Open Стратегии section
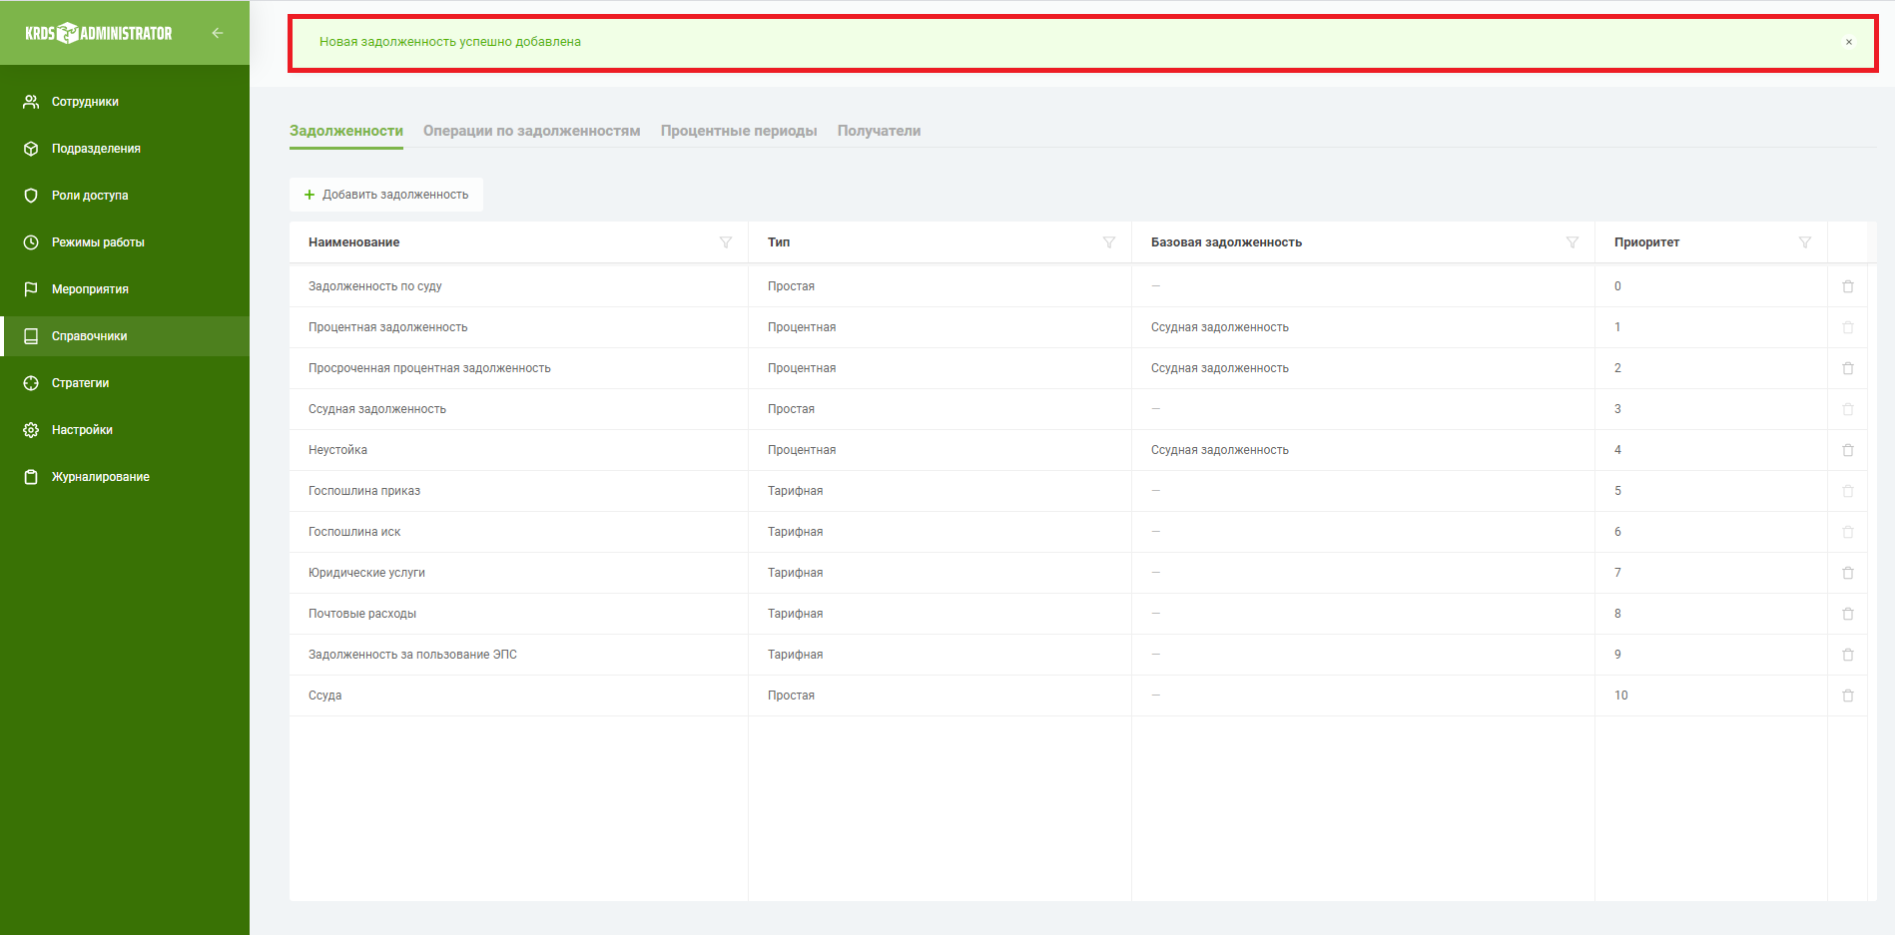 click(125, 383)
